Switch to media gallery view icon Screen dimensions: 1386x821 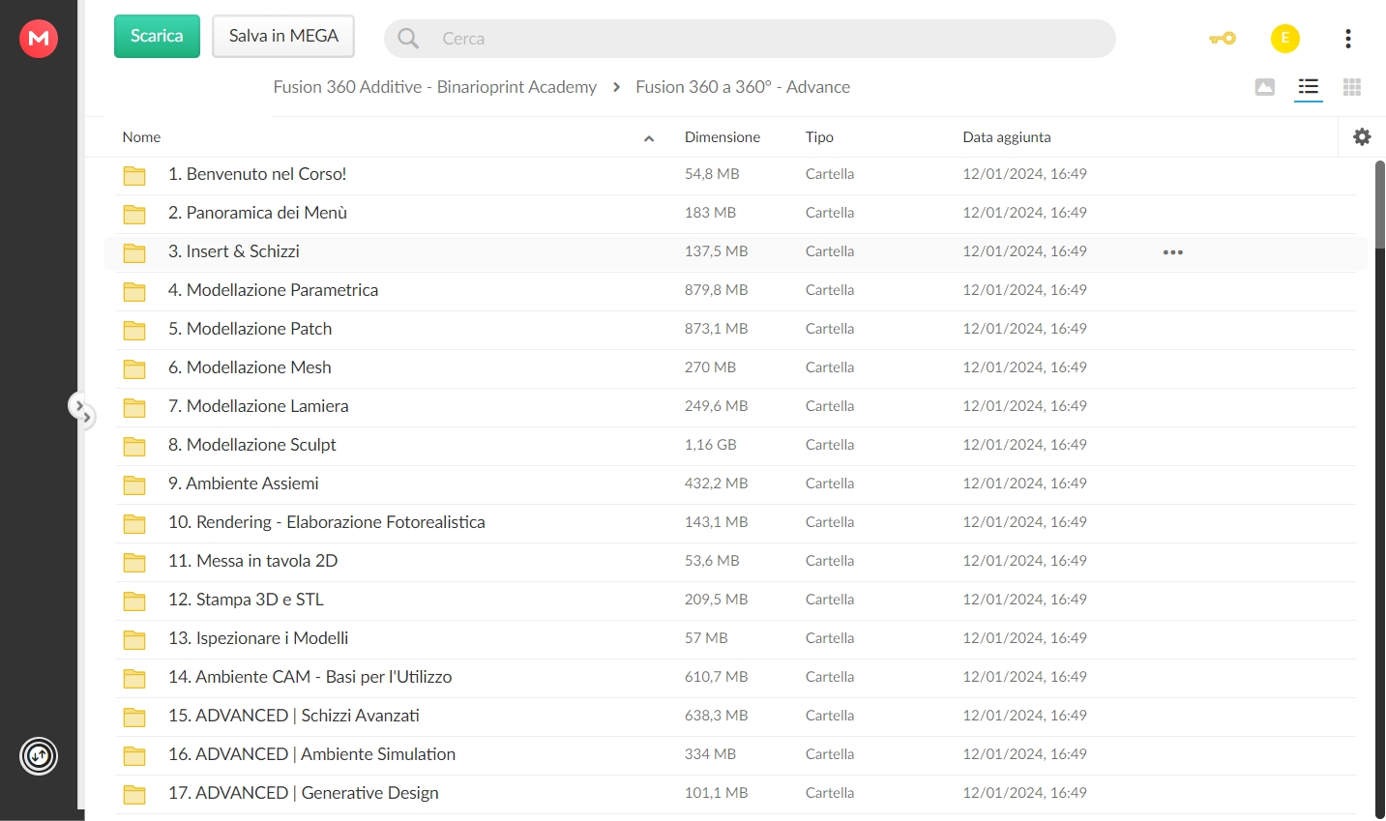[1264, 87]
